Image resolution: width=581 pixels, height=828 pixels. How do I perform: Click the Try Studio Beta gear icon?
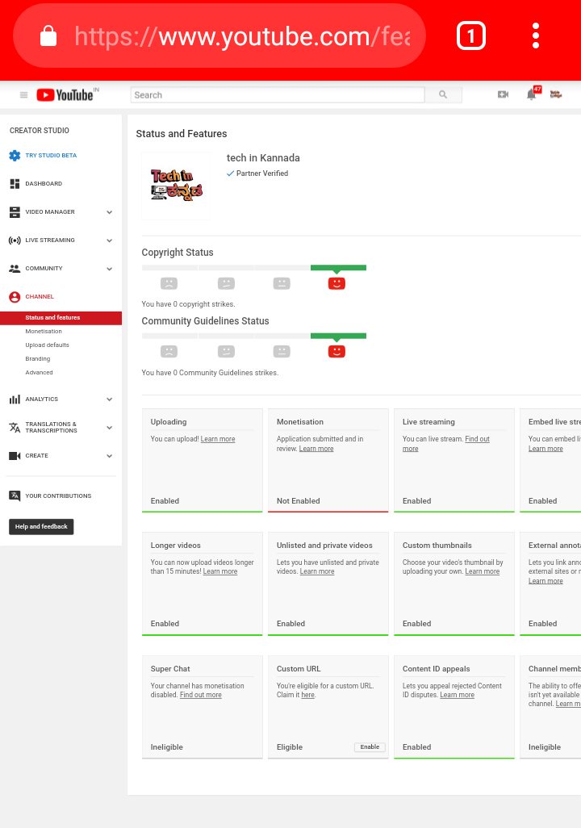(x=15, y=155)
